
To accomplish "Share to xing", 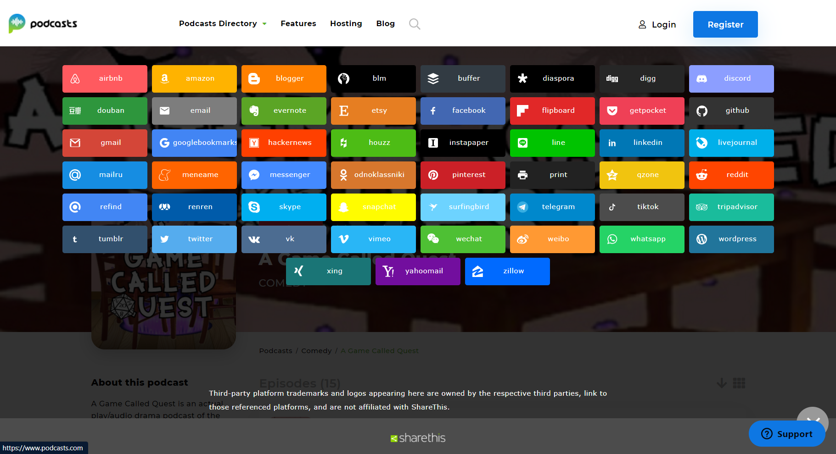I will click(x=328, y=271).
